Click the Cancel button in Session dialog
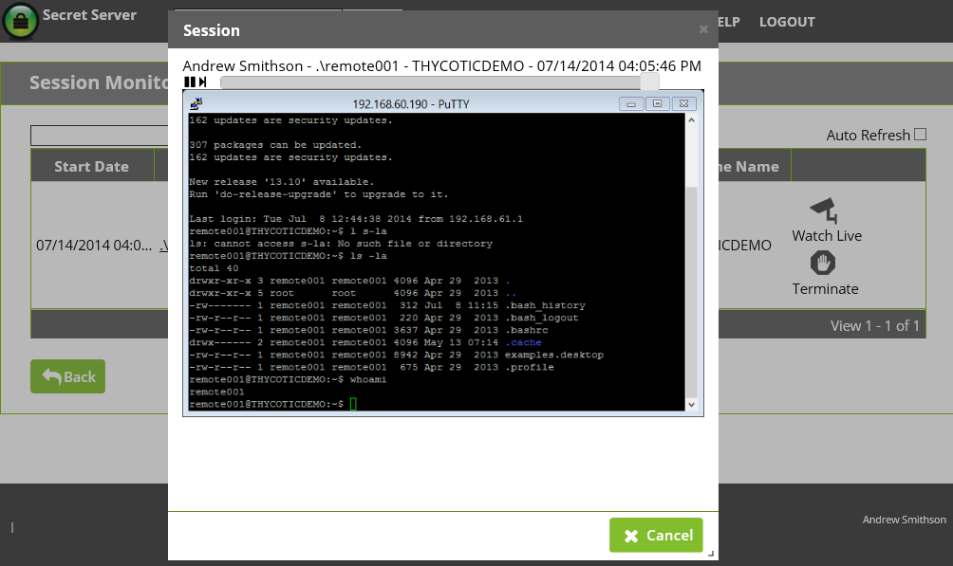 coord(656,535)
